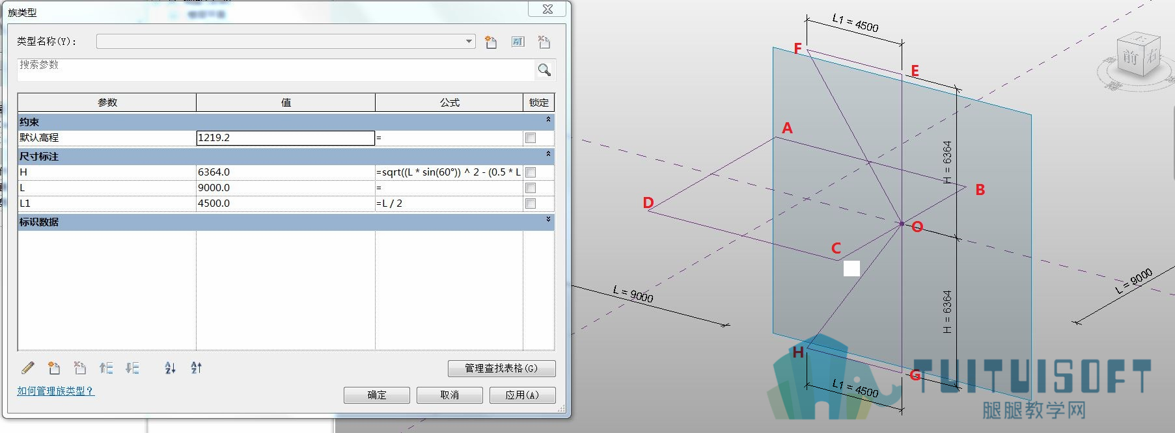Click the edit parameter pencil icon

point(27,368)
